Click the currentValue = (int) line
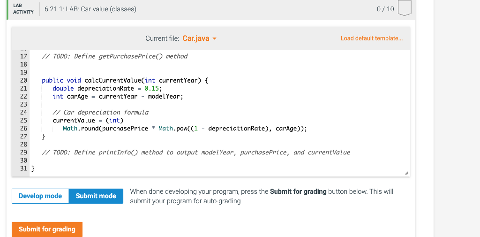The image size is (480, 237). 88,120
